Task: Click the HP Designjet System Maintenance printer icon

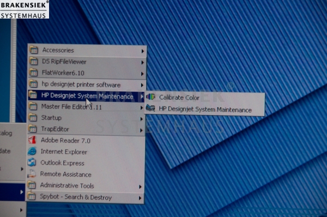Action: (x=150, y=108)
